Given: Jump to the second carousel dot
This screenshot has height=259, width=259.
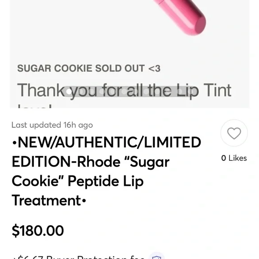Looking at the screenshot, I should (80, 92).
